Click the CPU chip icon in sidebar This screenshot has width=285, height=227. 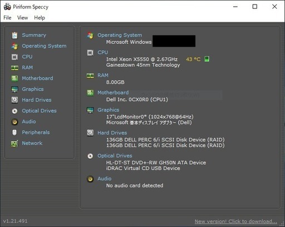pyautogui.click(x=14, y=57)
